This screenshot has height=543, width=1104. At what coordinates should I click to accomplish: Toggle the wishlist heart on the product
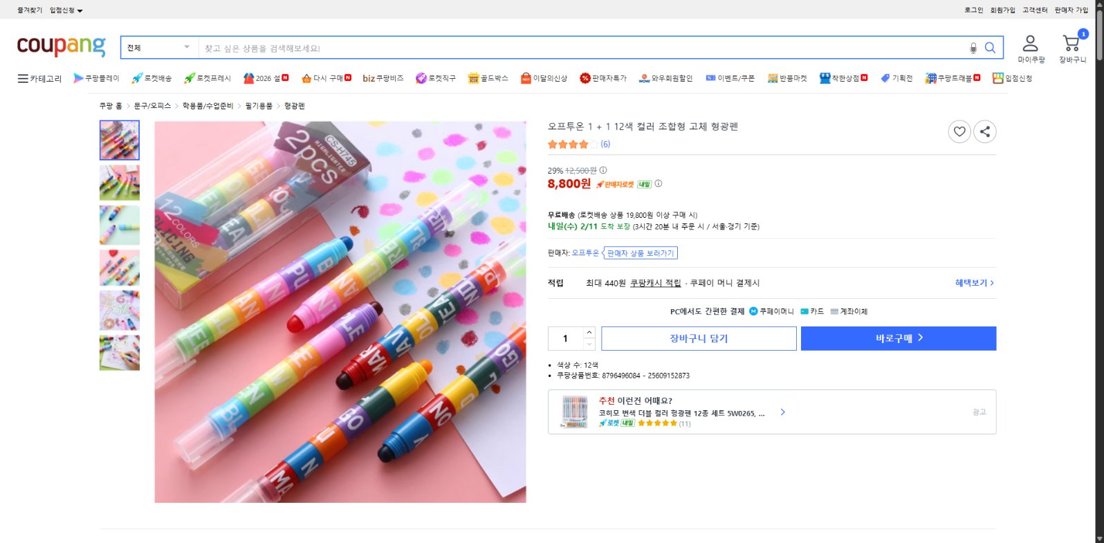pyautogui.click(x=959, y=131)
